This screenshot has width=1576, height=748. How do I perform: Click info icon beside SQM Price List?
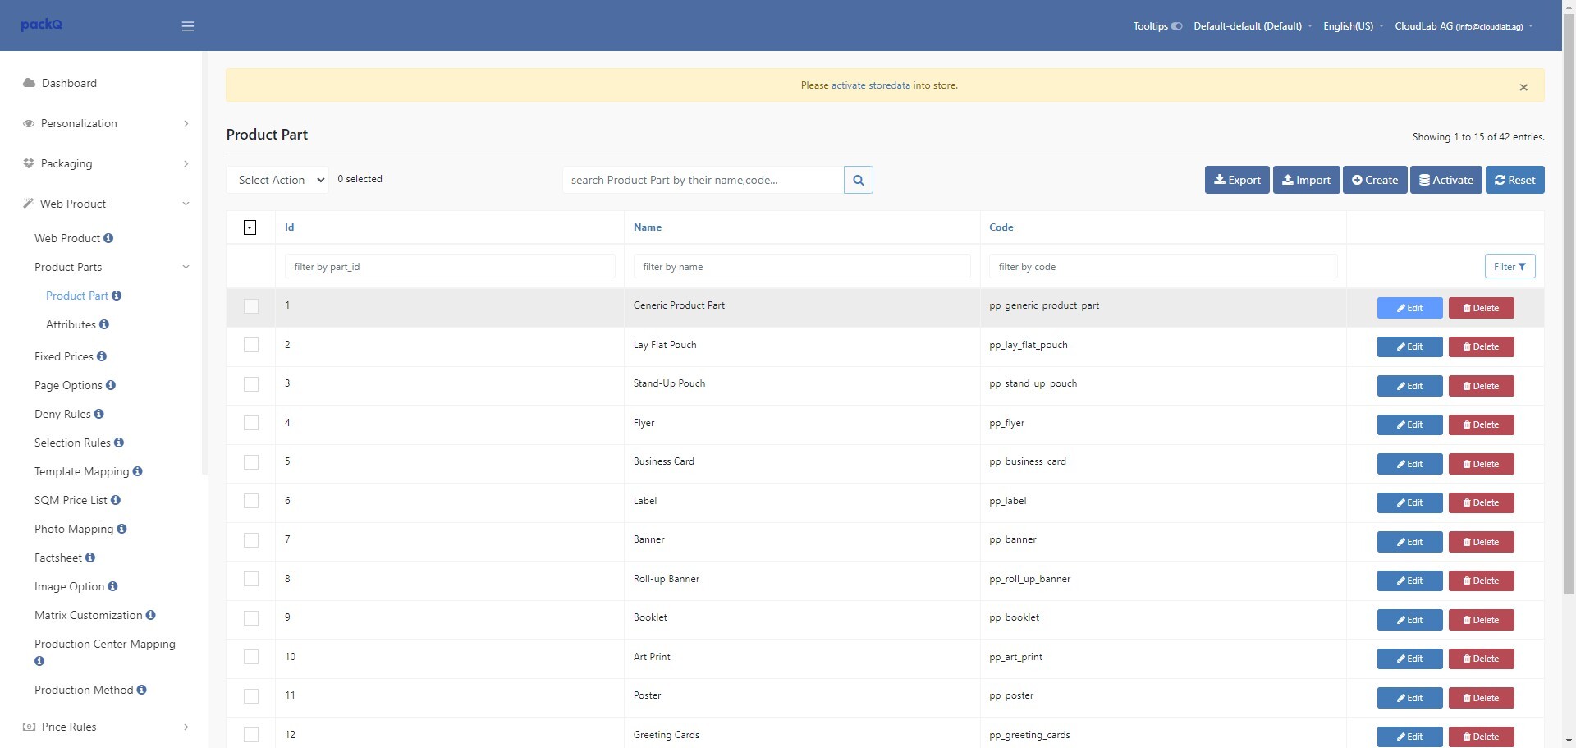pyautogui.click(x=116, y=500)
